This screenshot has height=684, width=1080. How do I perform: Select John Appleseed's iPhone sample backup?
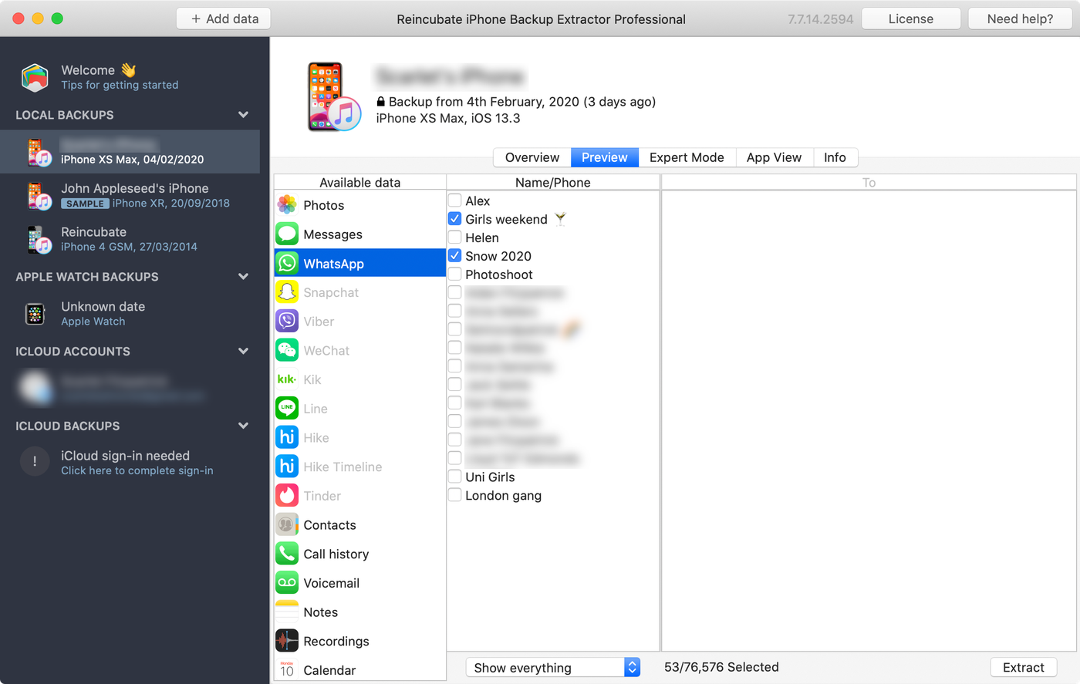click(135, 195)
